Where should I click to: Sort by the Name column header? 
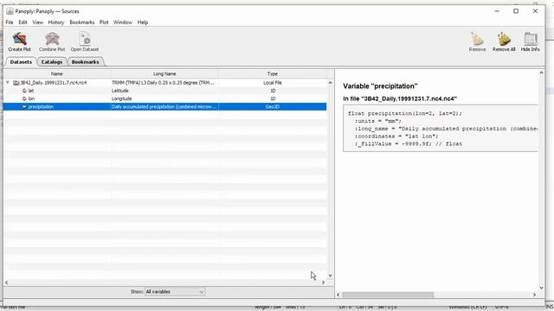click(56, 73)
